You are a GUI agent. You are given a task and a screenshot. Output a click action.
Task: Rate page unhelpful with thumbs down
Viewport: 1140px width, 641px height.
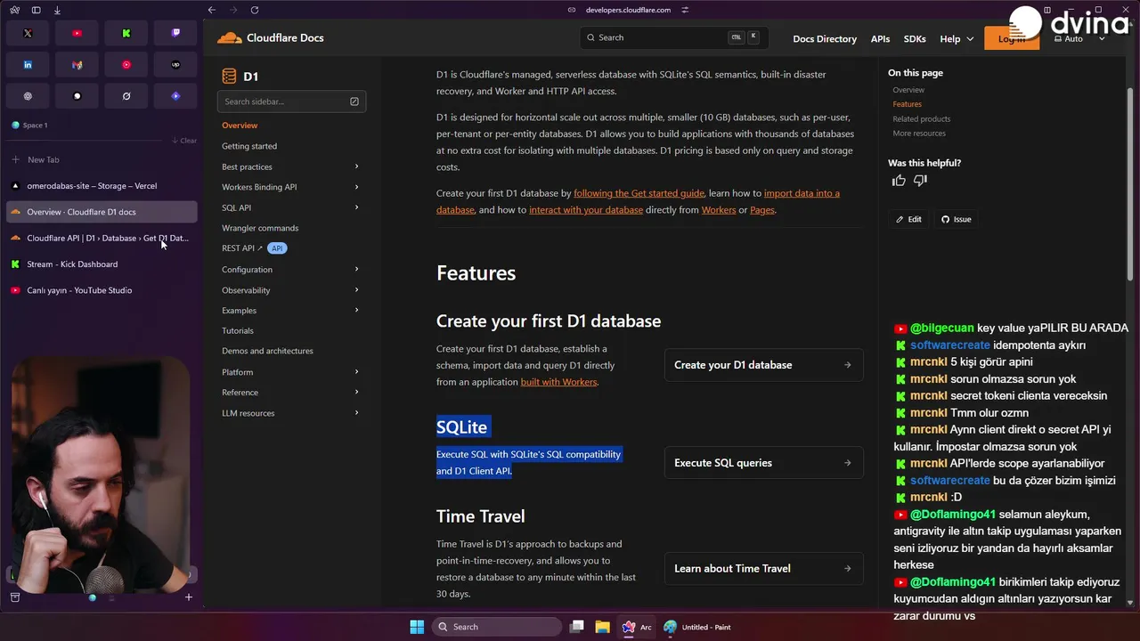[x=920, y=181]
